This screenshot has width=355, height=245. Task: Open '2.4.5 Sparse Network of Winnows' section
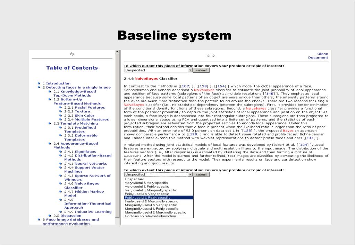87,178
